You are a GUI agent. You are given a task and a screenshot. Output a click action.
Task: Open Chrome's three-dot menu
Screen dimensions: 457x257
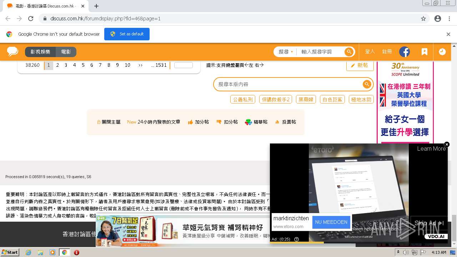[449, 19]
